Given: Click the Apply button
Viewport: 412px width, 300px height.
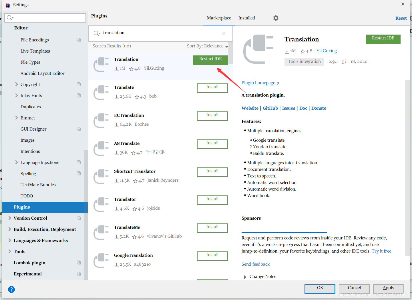Looking at the screenshot, I should pos(389,289).
